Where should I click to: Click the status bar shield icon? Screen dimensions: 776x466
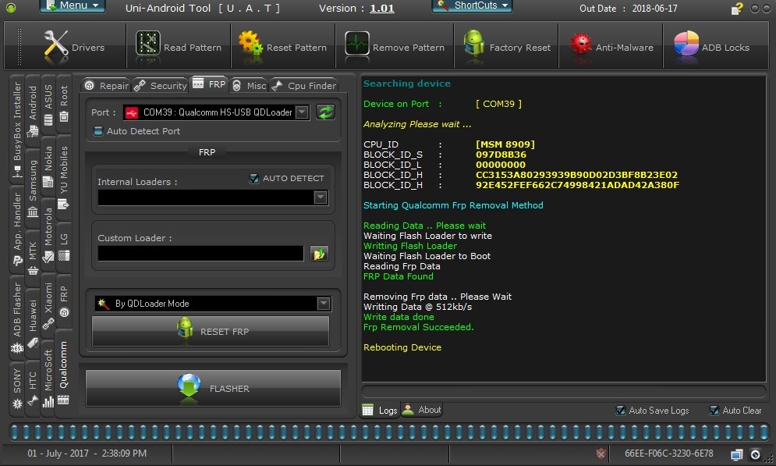(601, 454)
